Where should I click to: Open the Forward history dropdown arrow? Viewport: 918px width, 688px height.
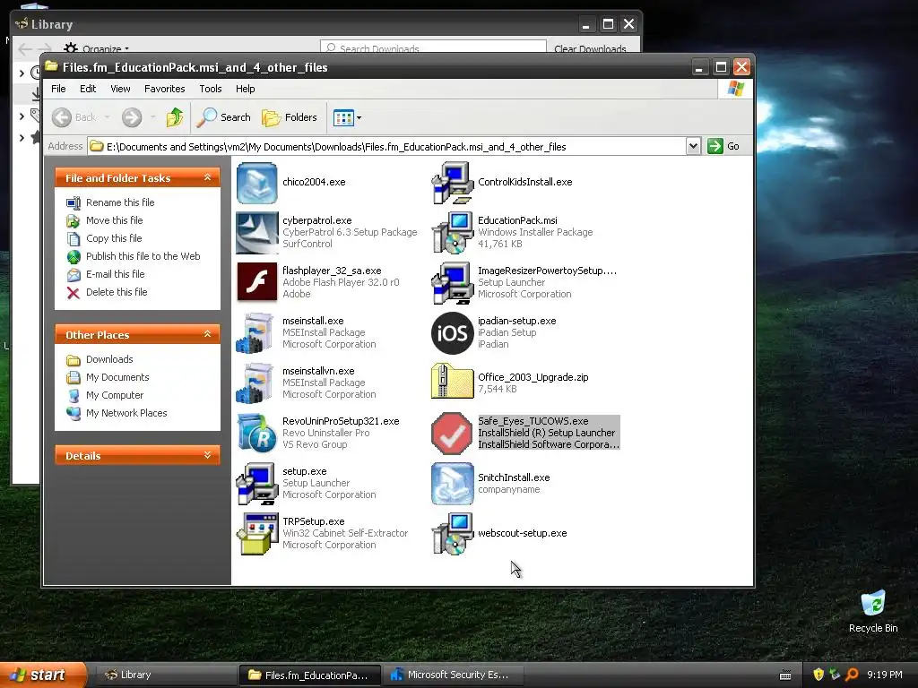point(152,117)
